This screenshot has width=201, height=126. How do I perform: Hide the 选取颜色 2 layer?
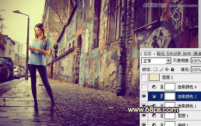144,96
